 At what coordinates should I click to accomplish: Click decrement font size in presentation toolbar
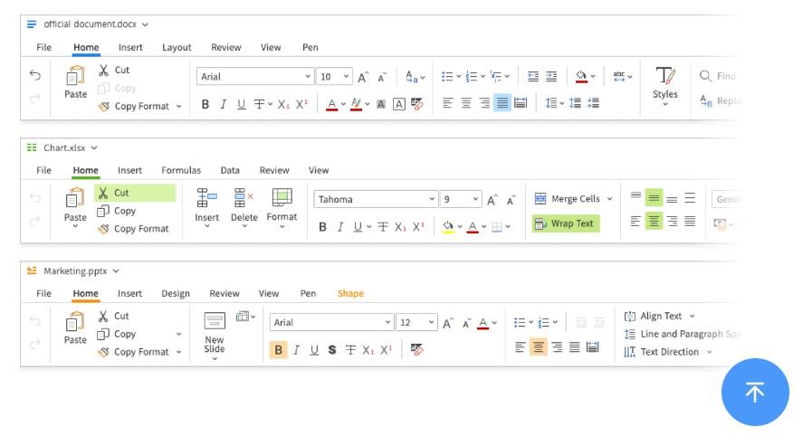(466, 323)
